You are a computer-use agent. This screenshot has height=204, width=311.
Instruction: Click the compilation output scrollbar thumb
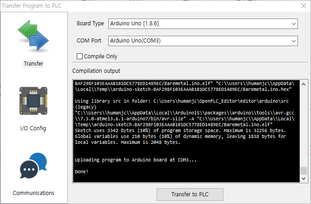(x=303, y=171)
